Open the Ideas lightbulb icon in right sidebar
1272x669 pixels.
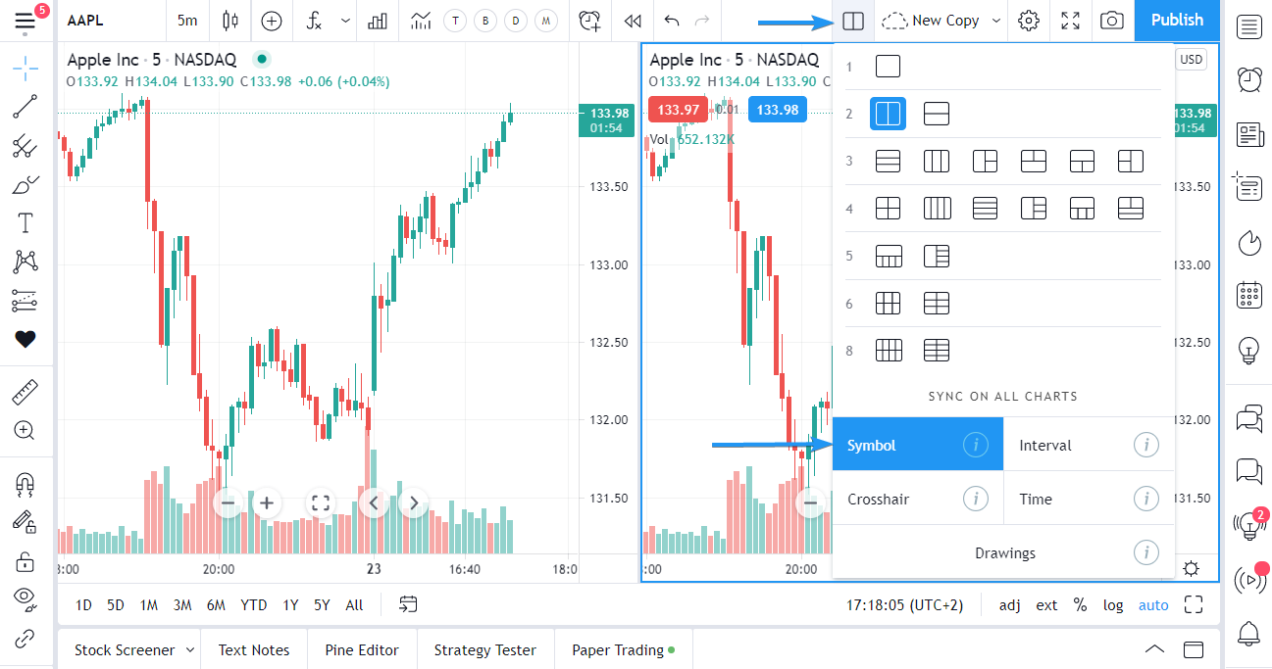(1249, 350)
